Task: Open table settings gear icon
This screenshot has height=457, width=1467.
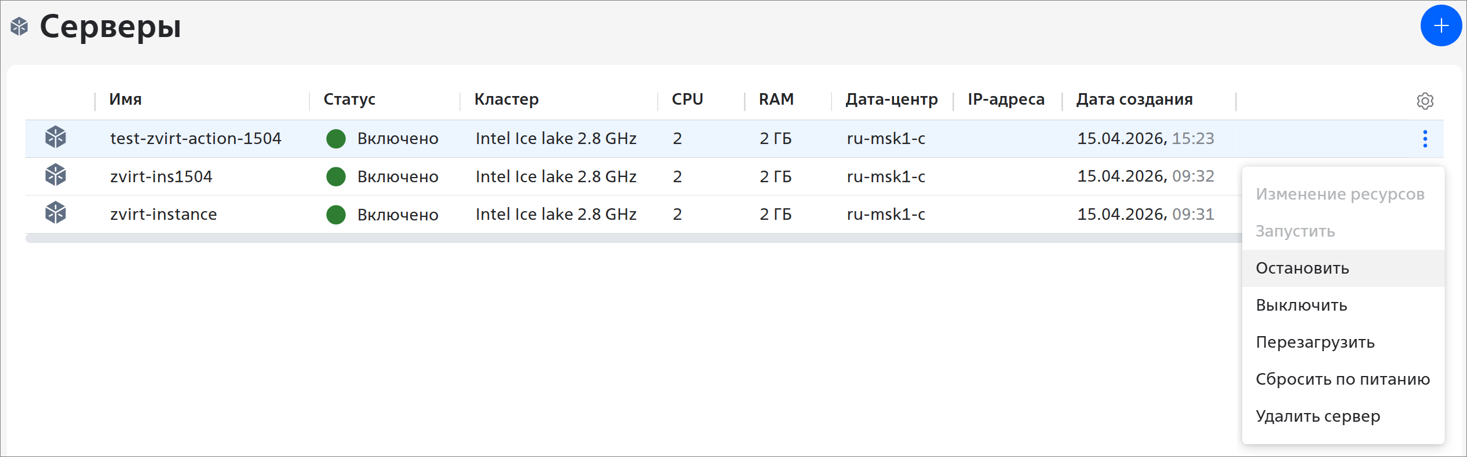Action: [1425, 101]
